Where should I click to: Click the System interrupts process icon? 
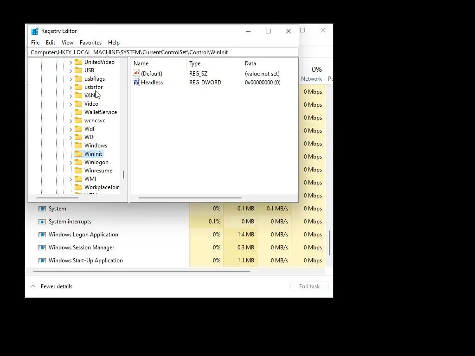tap(42, 222)
